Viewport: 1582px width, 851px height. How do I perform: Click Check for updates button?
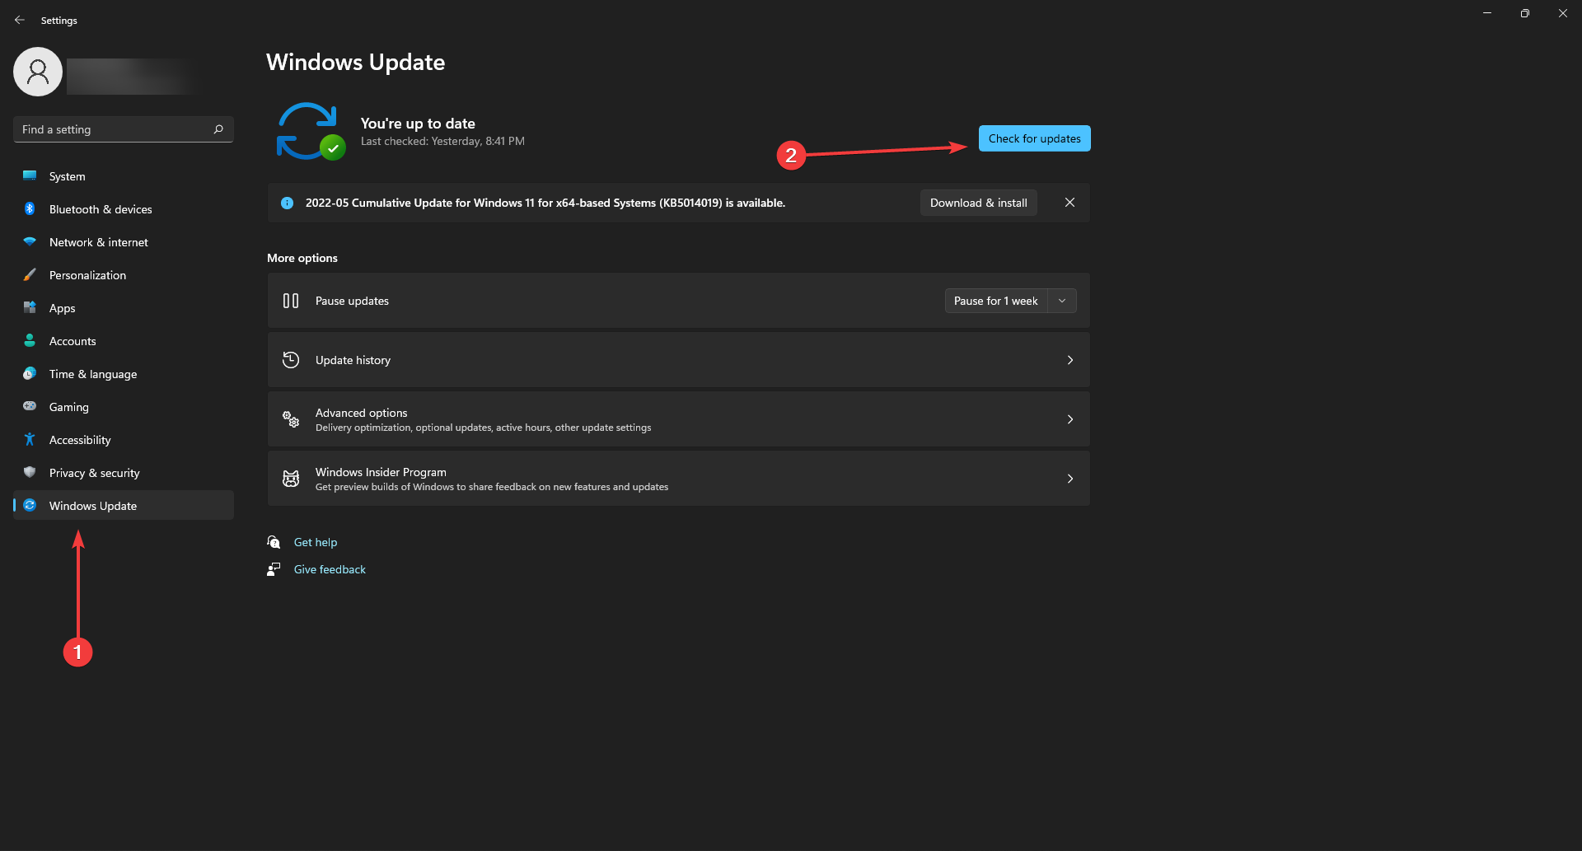[x=1035, y=138]
